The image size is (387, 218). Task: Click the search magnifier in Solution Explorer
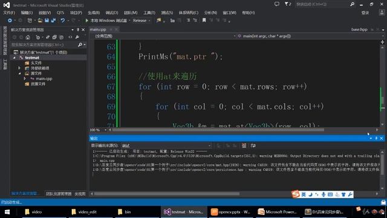click(80, 45)
